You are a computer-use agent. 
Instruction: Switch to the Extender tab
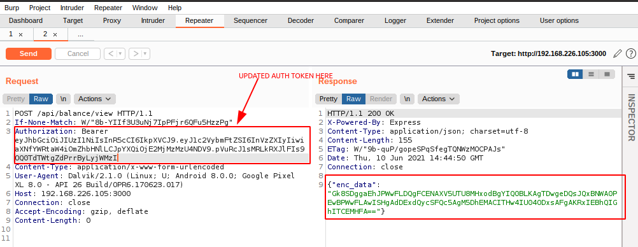440,21
